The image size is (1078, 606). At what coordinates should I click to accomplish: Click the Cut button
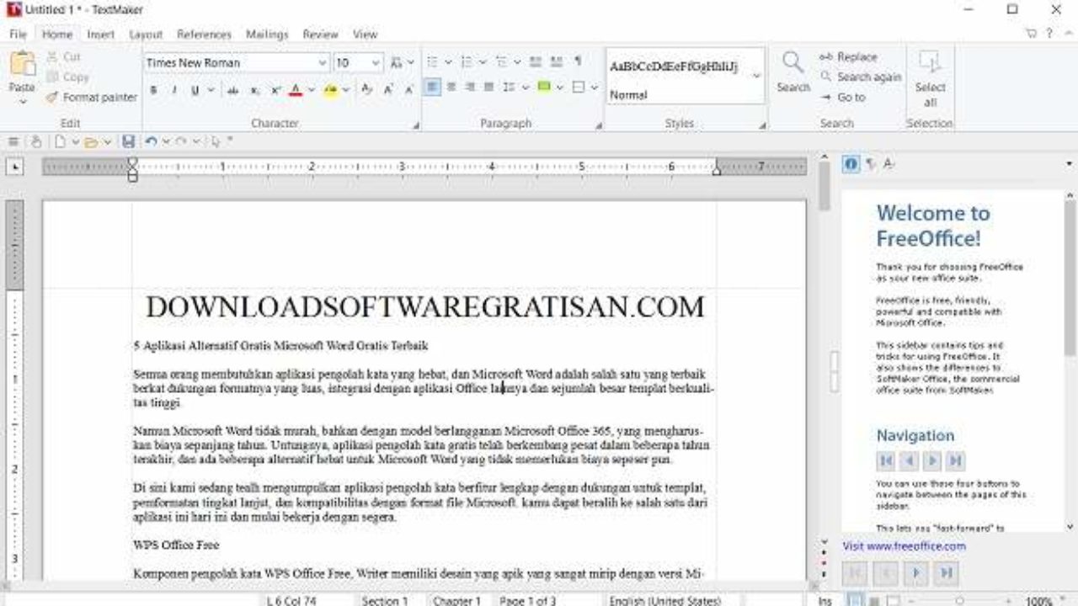pyautogui.click(x=63, y=57)
